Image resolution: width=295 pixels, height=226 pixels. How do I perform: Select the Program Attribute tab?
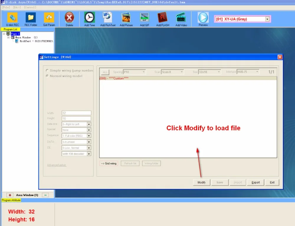[11, 200]
